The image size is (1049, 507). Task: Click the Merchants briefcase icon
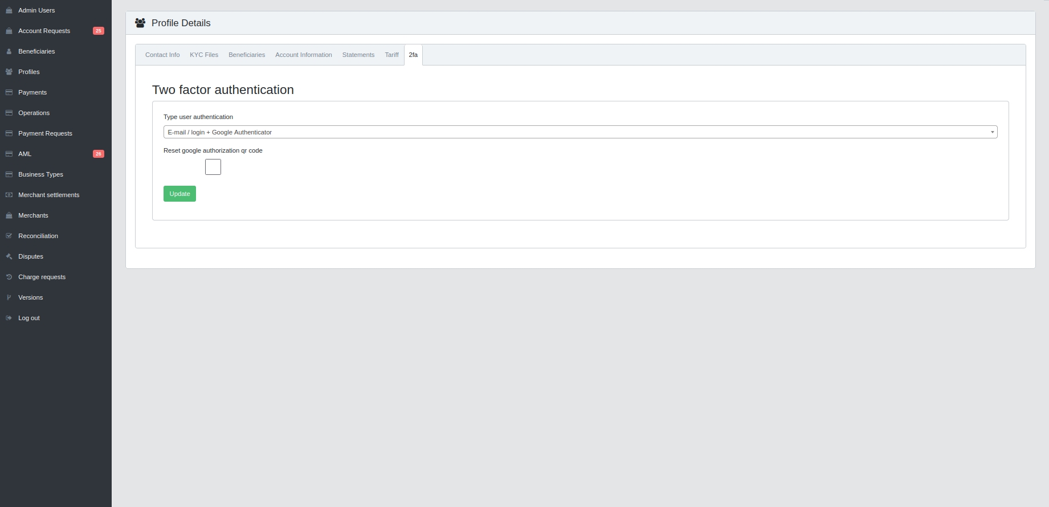coord(9,215)
